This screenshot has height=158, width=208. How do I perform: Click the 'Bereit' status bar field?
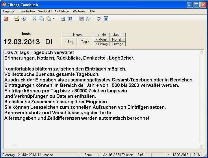[x=88, y=155]
